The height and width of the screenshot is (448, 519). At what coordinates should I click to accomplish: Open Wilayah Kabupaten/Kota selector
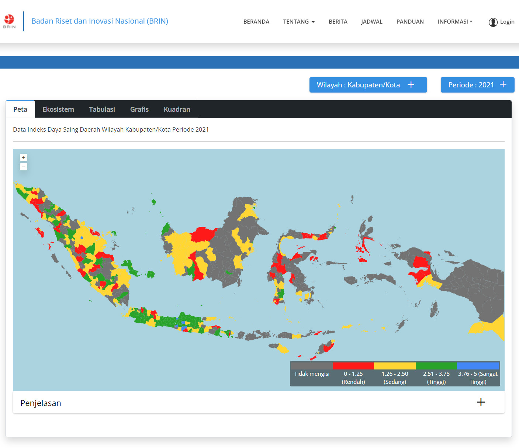click(x=358, y=85)
